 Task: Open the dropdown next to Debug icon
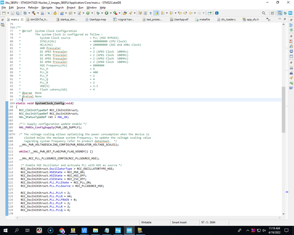[102, 13]
